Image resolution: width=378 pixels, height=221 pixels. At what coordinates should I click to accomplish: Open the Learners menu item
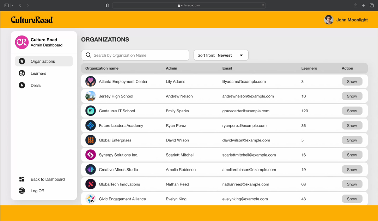click(x=44, y=73)
